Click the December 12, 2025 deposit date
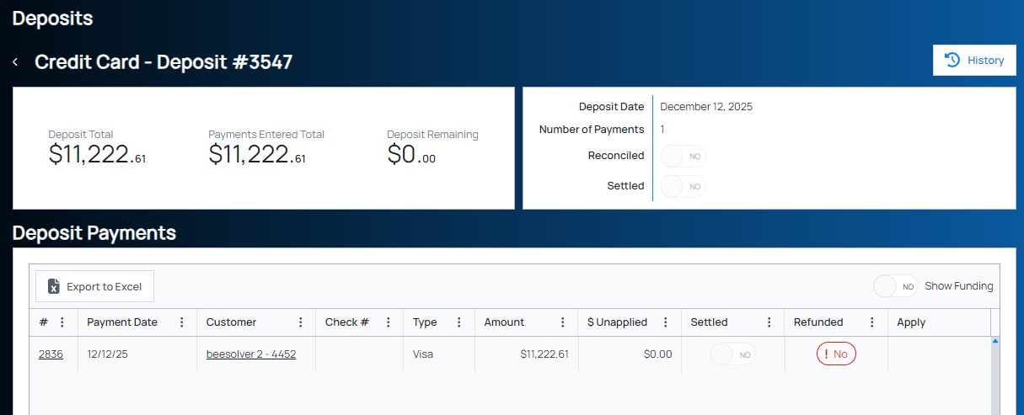 coord(706,107)
